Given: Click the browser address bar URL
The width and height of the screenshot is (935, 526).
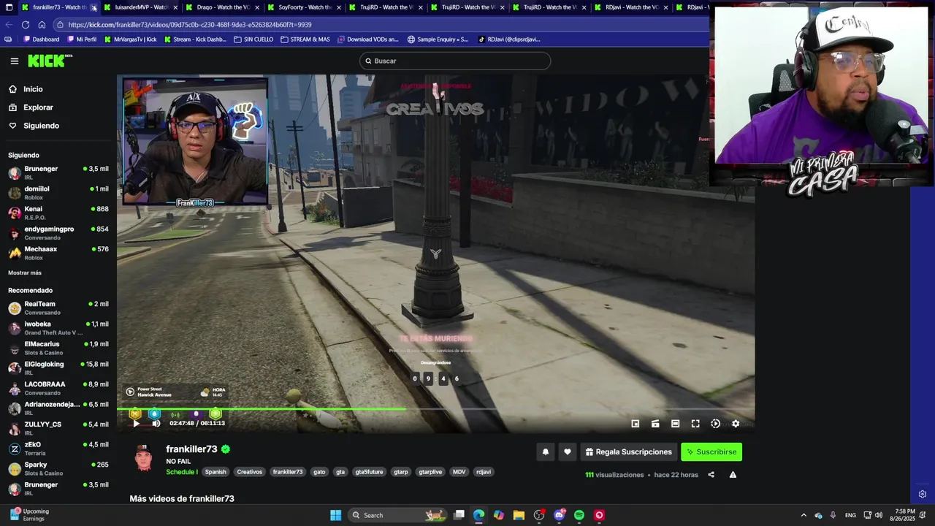Looking at the screenshot, I should pos(190,25).
